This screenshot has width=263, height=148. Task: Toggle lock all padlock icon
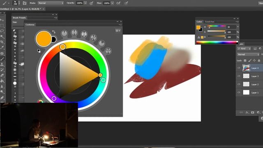pyautogui.click(x=259, y=60)
